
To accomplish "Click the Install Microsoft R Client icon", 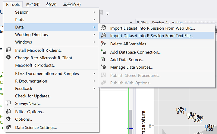I will click(8, 50).
